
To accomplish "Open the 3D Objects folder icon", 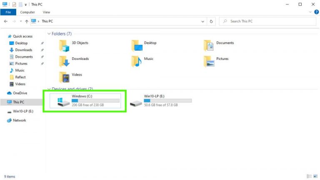I will (x=64, y=46).
